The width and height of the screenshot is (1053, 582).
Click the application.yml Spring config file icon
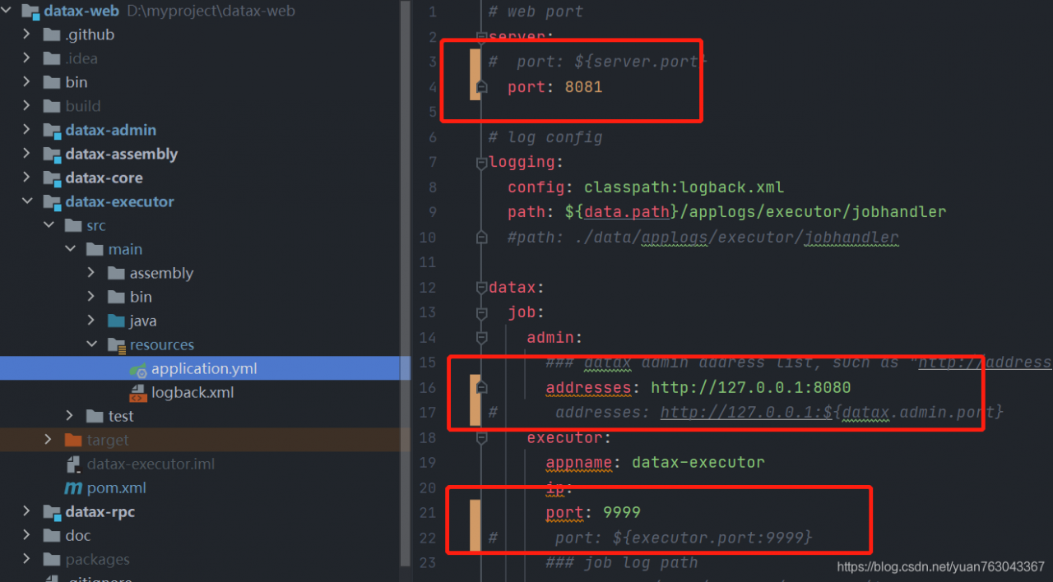point(138,369)
